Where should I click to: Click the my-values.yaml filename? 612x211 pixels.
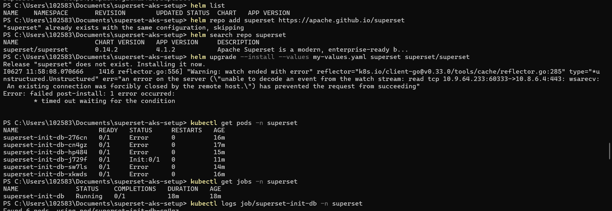point(339,57)
